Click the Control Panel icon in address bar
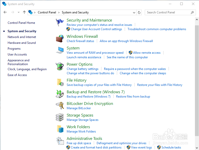Viewport: 199px width, 150px height. [30, 12]
